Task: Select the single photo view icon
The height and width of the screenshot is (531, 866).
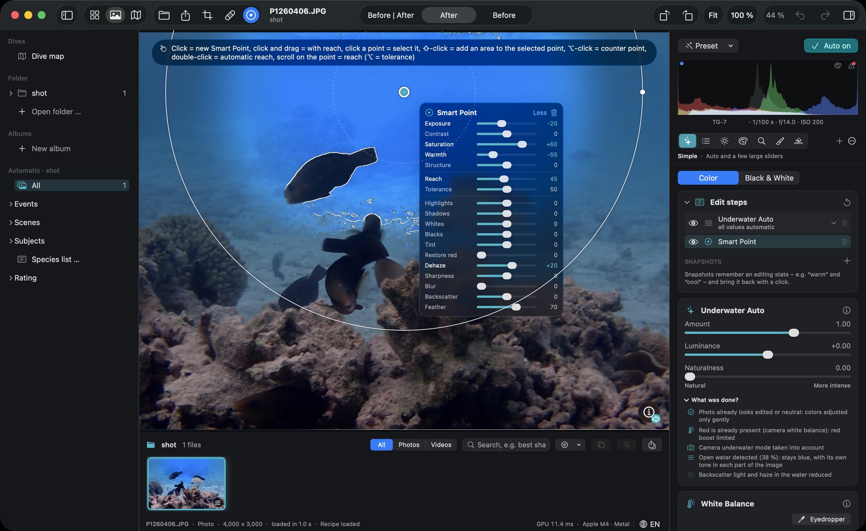Action: [115, 15]
